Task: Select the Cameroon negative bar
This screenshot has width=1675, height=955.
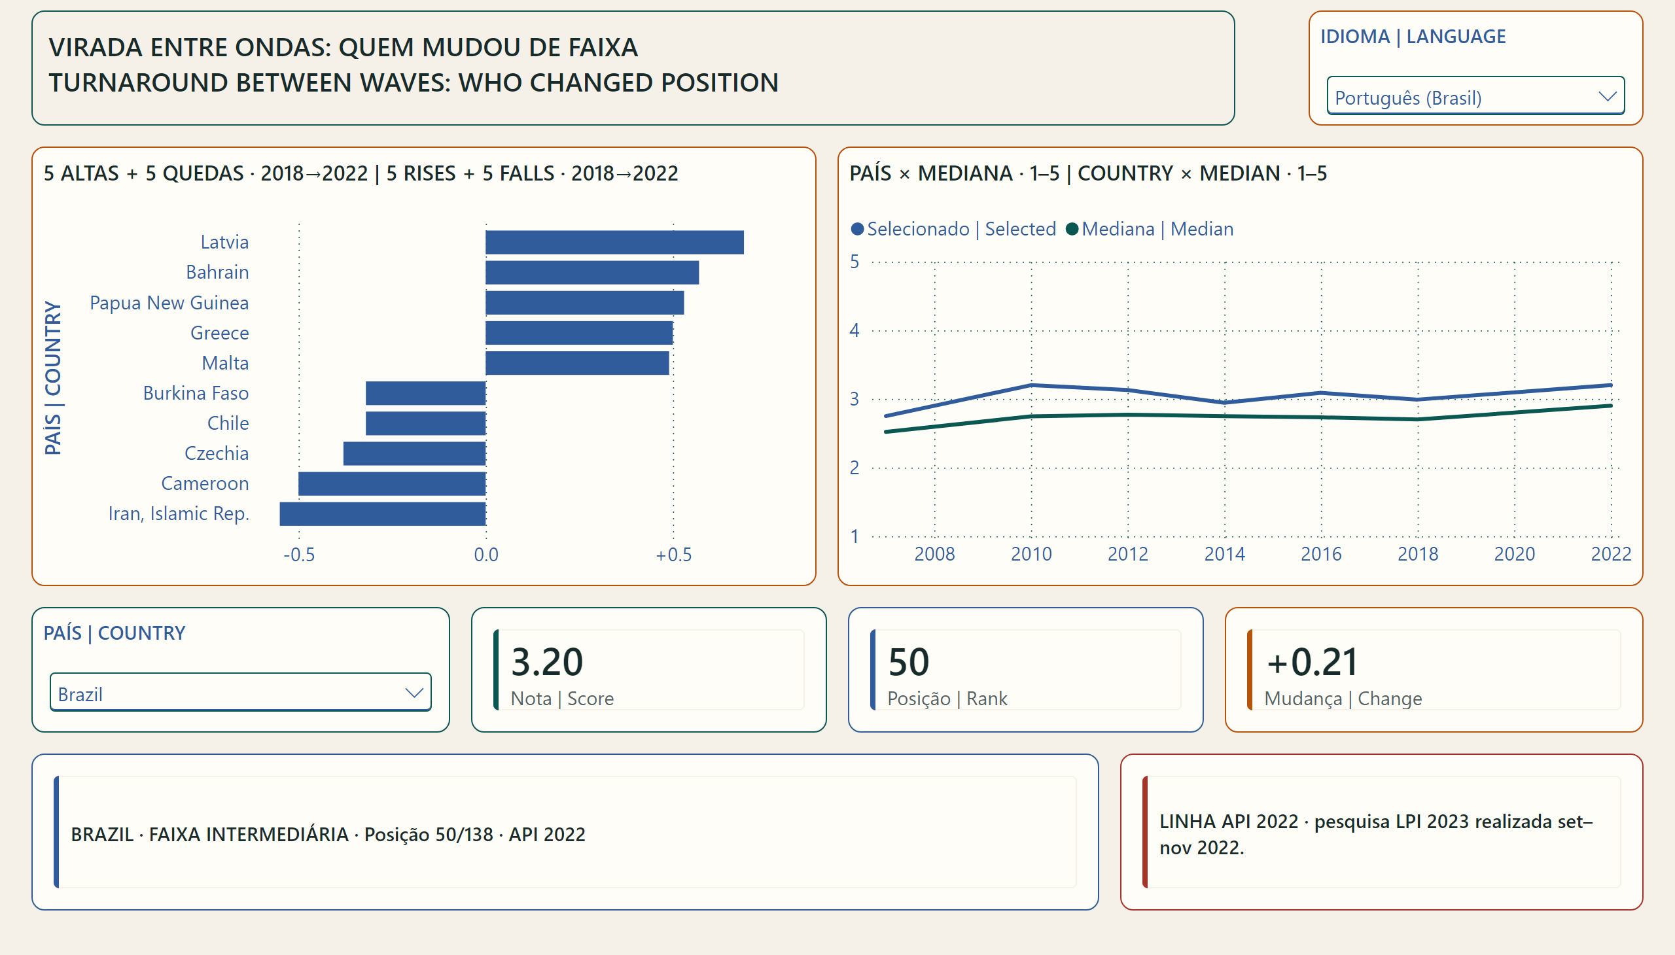Action: 392,483
